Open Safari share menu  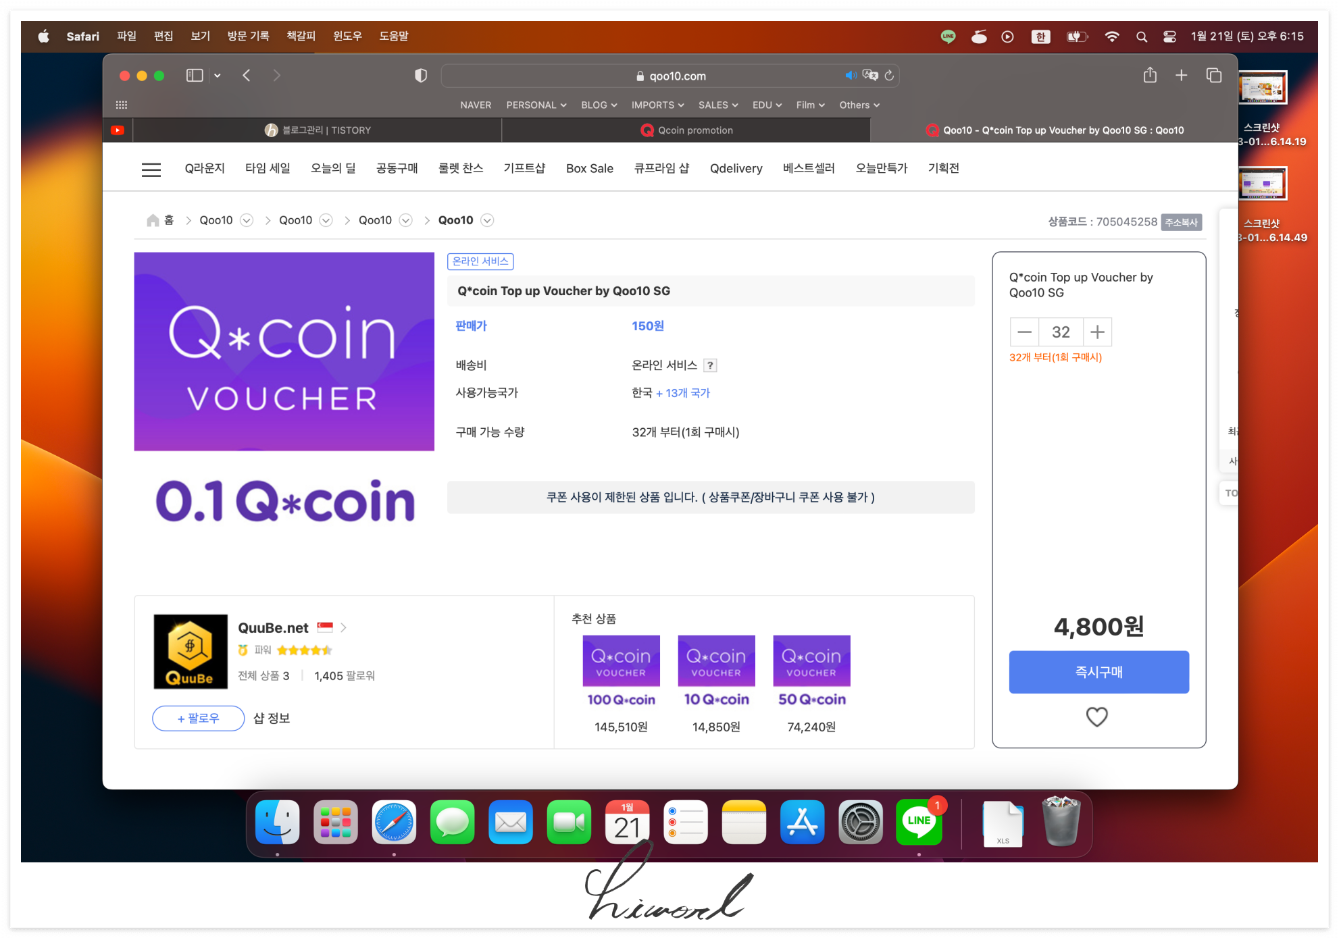coord(1150,75)
